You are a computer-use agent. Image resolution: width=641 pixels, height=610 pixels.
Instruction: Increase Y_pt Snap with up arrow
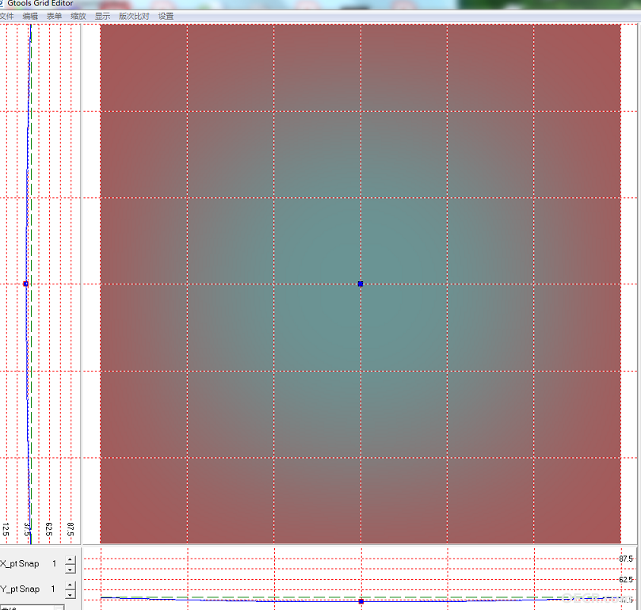pos(71,585)
